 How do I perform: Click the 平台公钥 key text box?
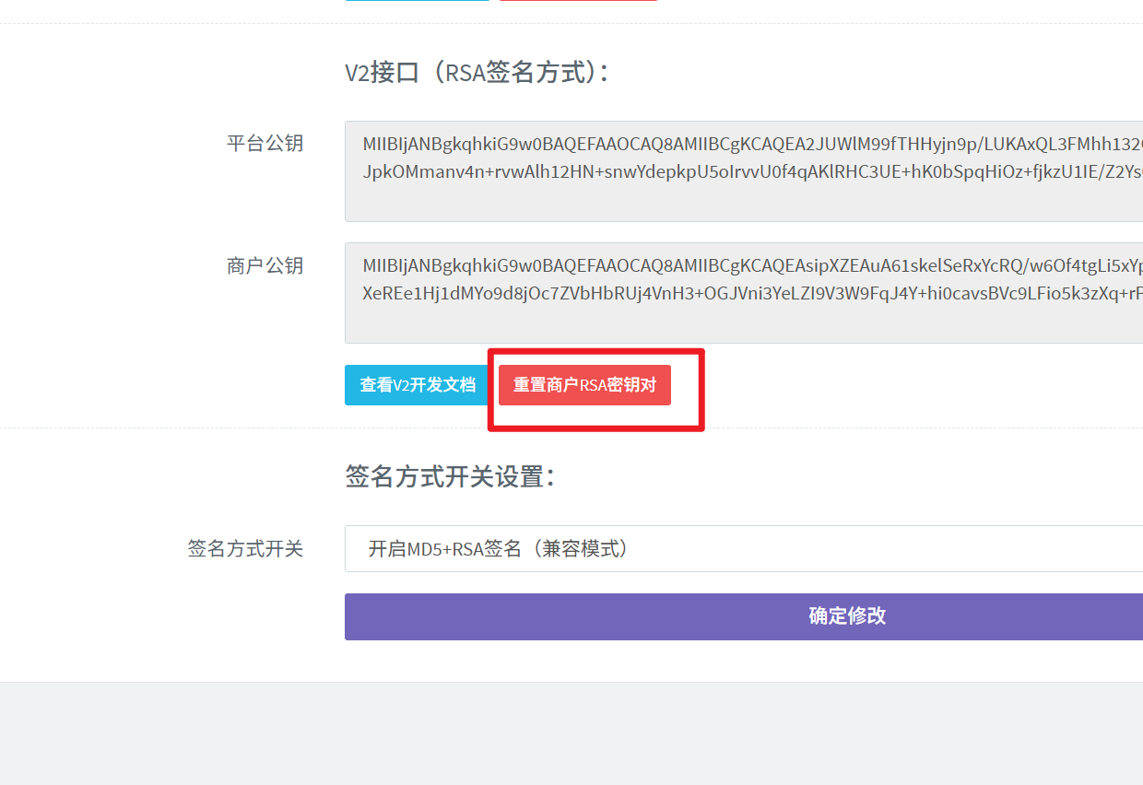coord(744,171)
